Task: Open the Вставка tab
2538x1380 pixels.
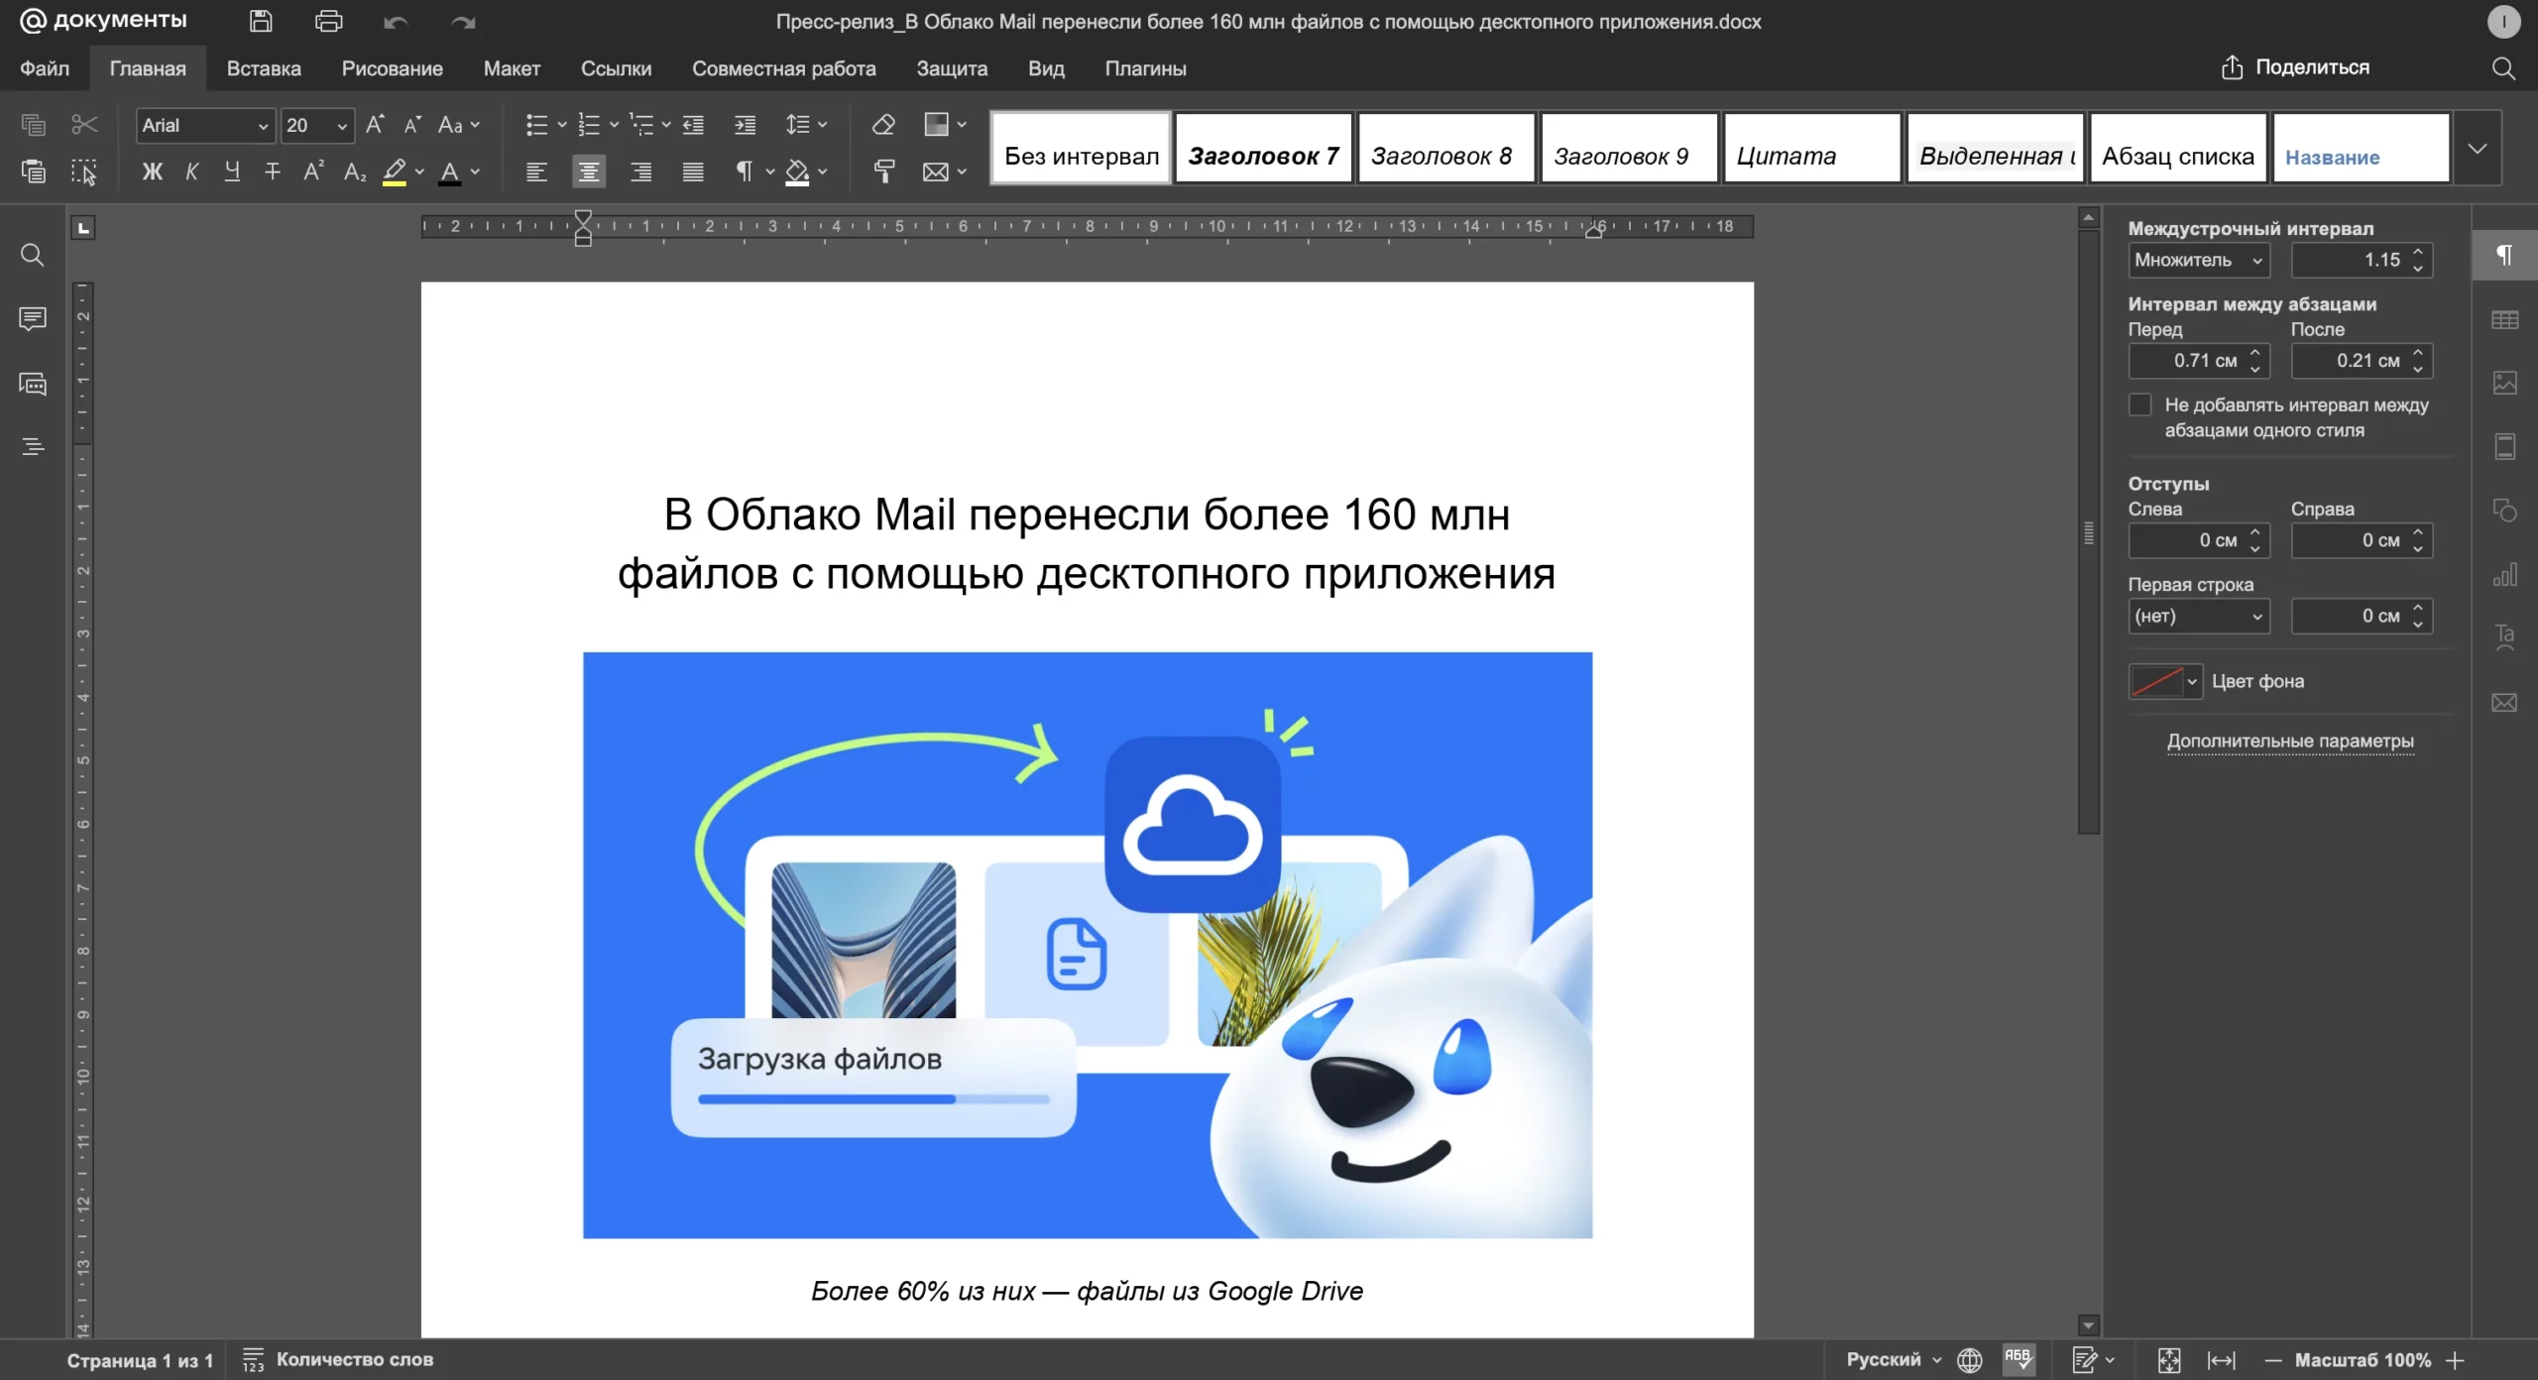Action: (264, 68)
